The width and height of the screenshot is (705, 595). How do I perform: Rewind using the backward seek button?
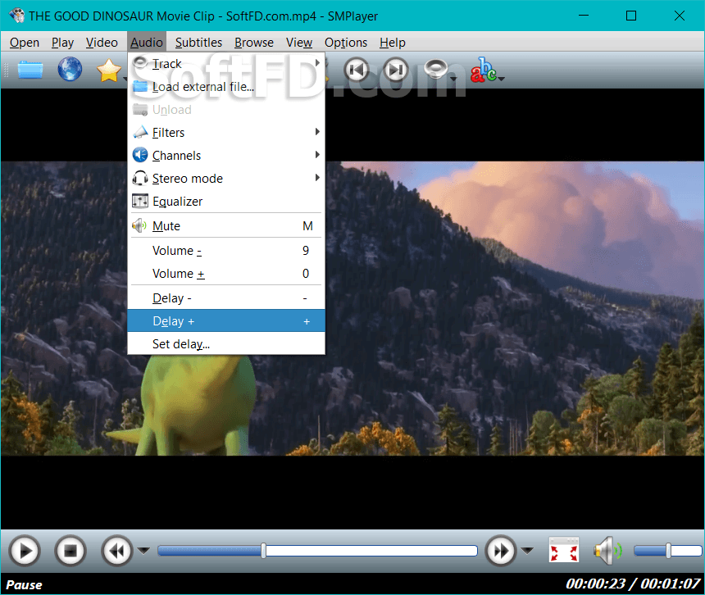(x=117, y=551)
